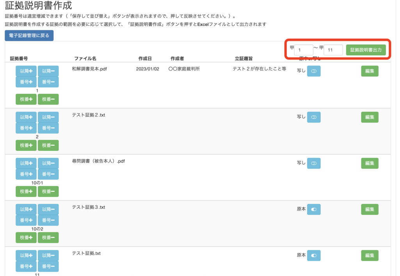This screenshot has width=400, height=276.
Task: Click the ending 甲 number field showing 11
Action: click(x=333, y=50)
